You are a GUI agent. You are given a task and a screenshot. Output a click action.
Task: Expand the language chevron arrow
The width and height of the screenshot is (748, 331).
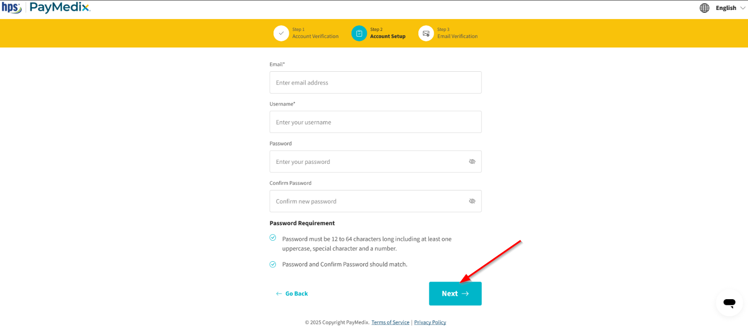point(743,8)
